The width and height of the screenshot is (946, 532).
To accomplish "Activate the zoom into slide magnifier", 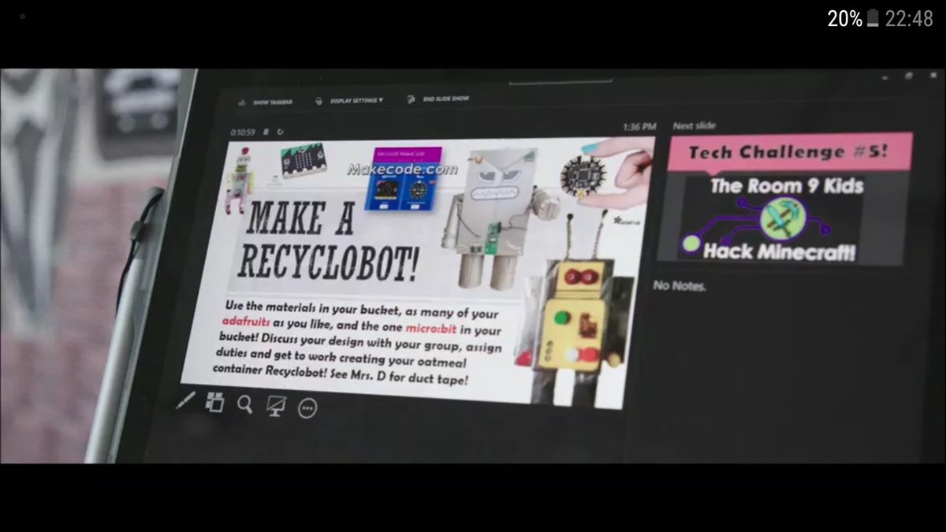I will [x=245, y=405].
